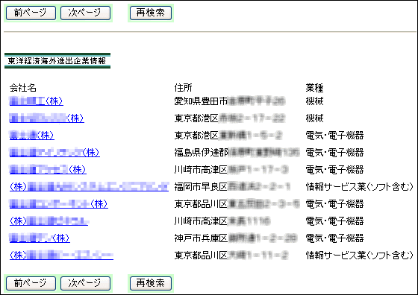
Task: Open the 東京都港区 company link with 機械 industry
Action: point(46,118)
